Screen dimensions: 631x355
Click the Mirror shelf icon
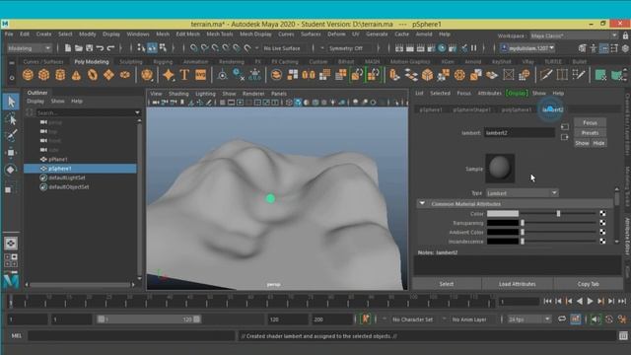[309, 75]
